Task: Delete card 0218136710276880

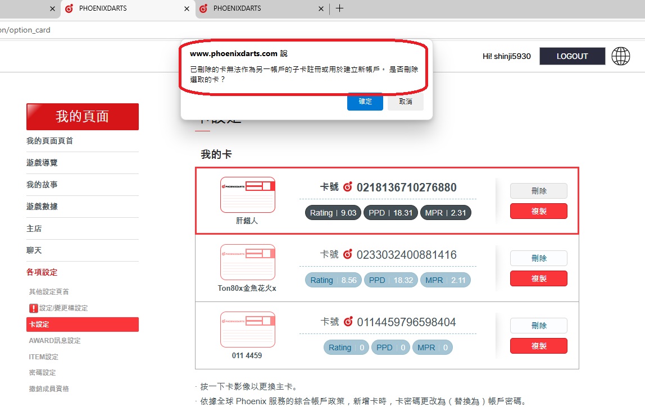Action: pos(538,191)
